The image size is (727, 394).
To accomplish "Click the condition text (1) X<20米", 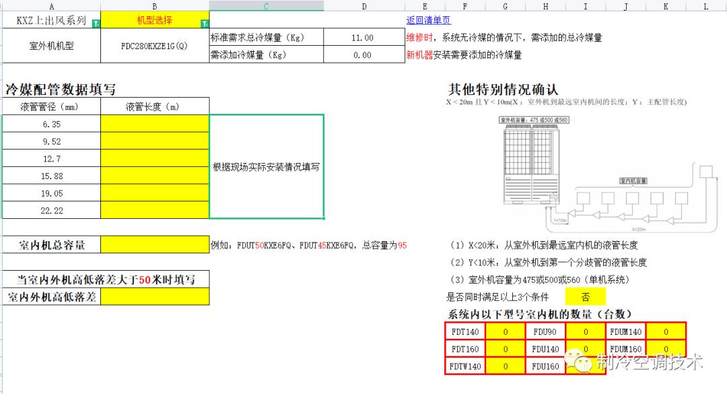I will pos(543,245).
